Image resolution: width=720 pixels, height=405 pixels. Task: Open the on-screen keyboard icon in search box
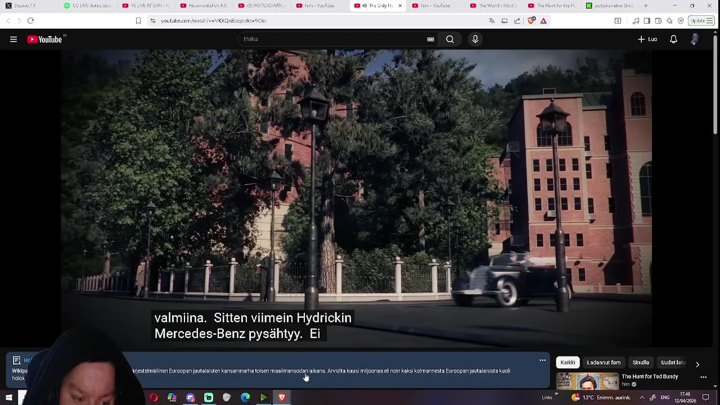pos(430,39)
